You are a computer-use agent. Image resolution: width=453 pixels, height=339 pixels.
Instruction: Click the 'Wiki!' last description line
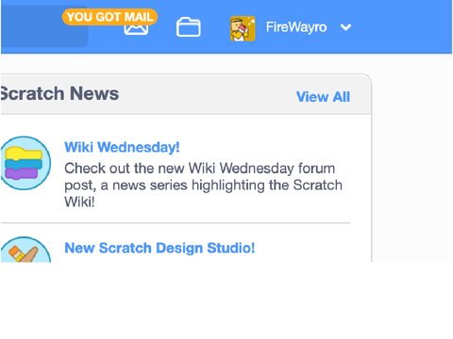79,202
